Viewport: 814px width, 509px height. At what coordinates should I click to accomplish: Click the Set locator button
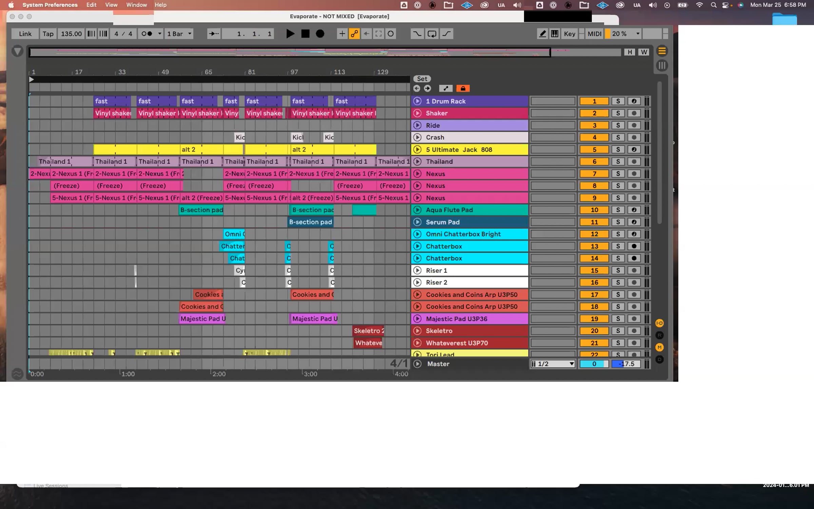(x=422, y=79)
